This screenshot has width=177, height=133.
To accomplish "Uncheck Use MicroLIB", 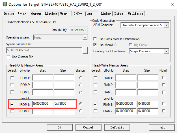I will tap(95, 45).
